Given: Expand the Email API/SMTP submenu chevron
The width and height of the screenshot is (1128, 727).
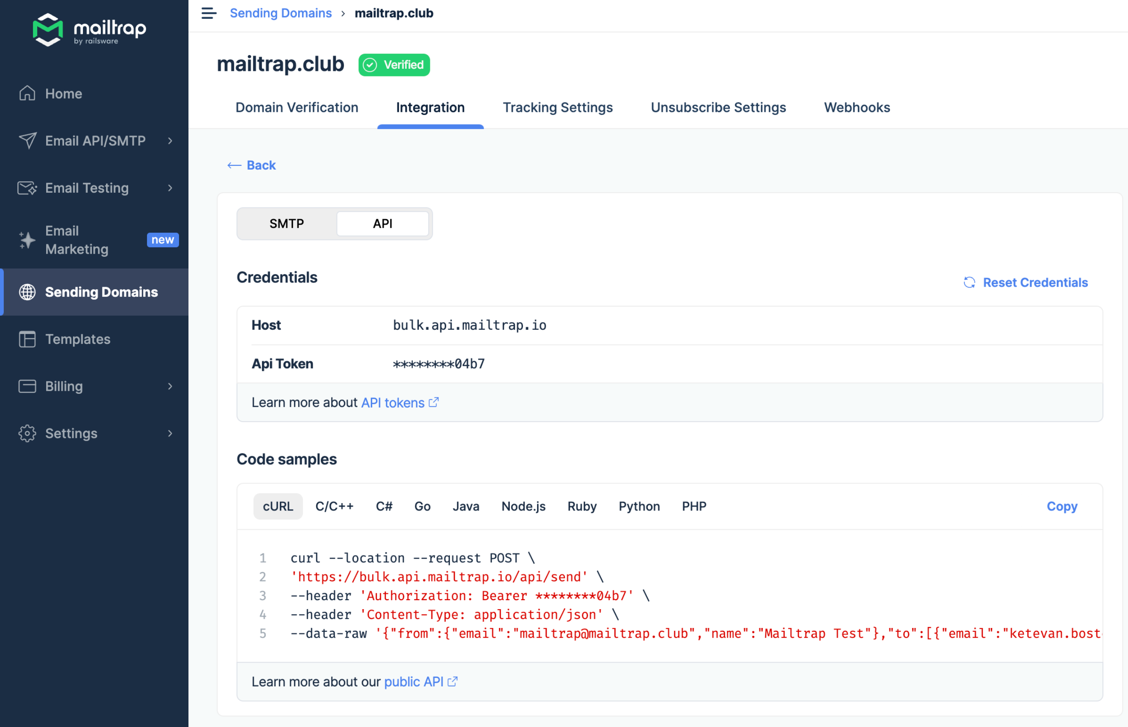Looking at the screenshot, I should [170, 141].
